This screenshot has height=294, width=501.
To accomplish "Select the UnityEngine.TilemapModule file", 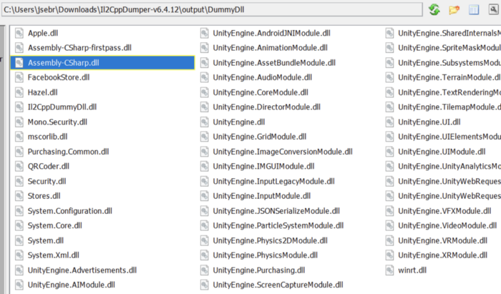I will [x=449, y=107].
